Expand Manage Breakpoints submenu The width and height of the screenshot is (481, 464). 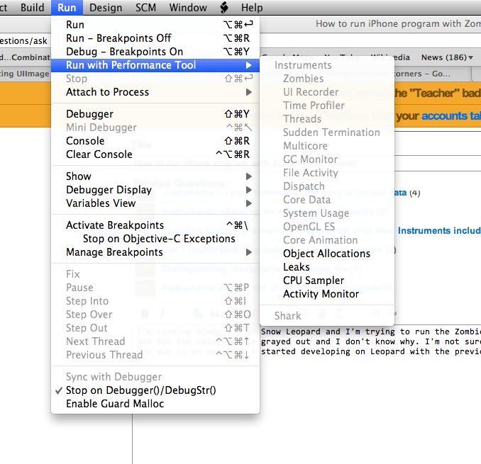(155, 252)
